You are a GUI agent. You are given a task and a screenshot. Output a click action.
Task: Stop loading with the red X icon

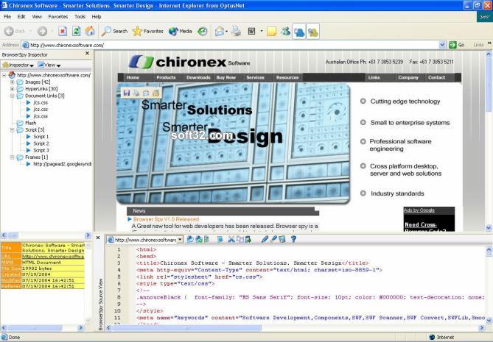[63, 31]
